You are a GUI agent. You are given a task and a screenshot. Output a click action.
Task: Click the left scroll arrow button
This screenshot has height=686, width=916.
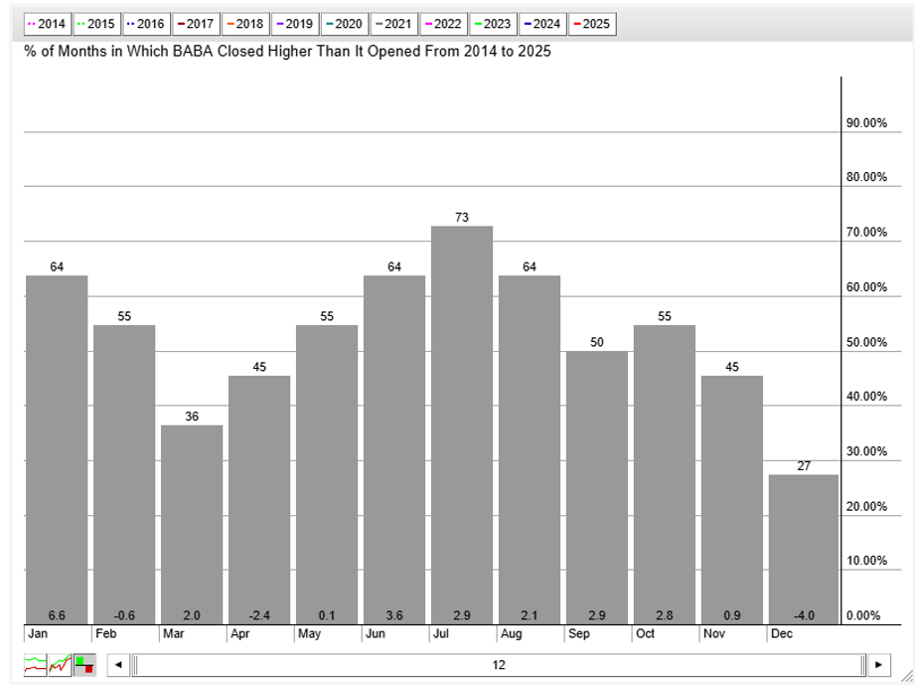click(x=118, y=665)
